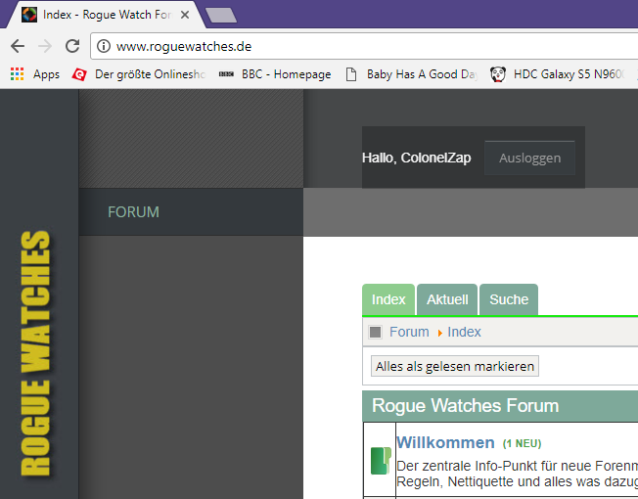Select the Index forum tab
This screenshot has width=638, height=499.
coord(388,299)
